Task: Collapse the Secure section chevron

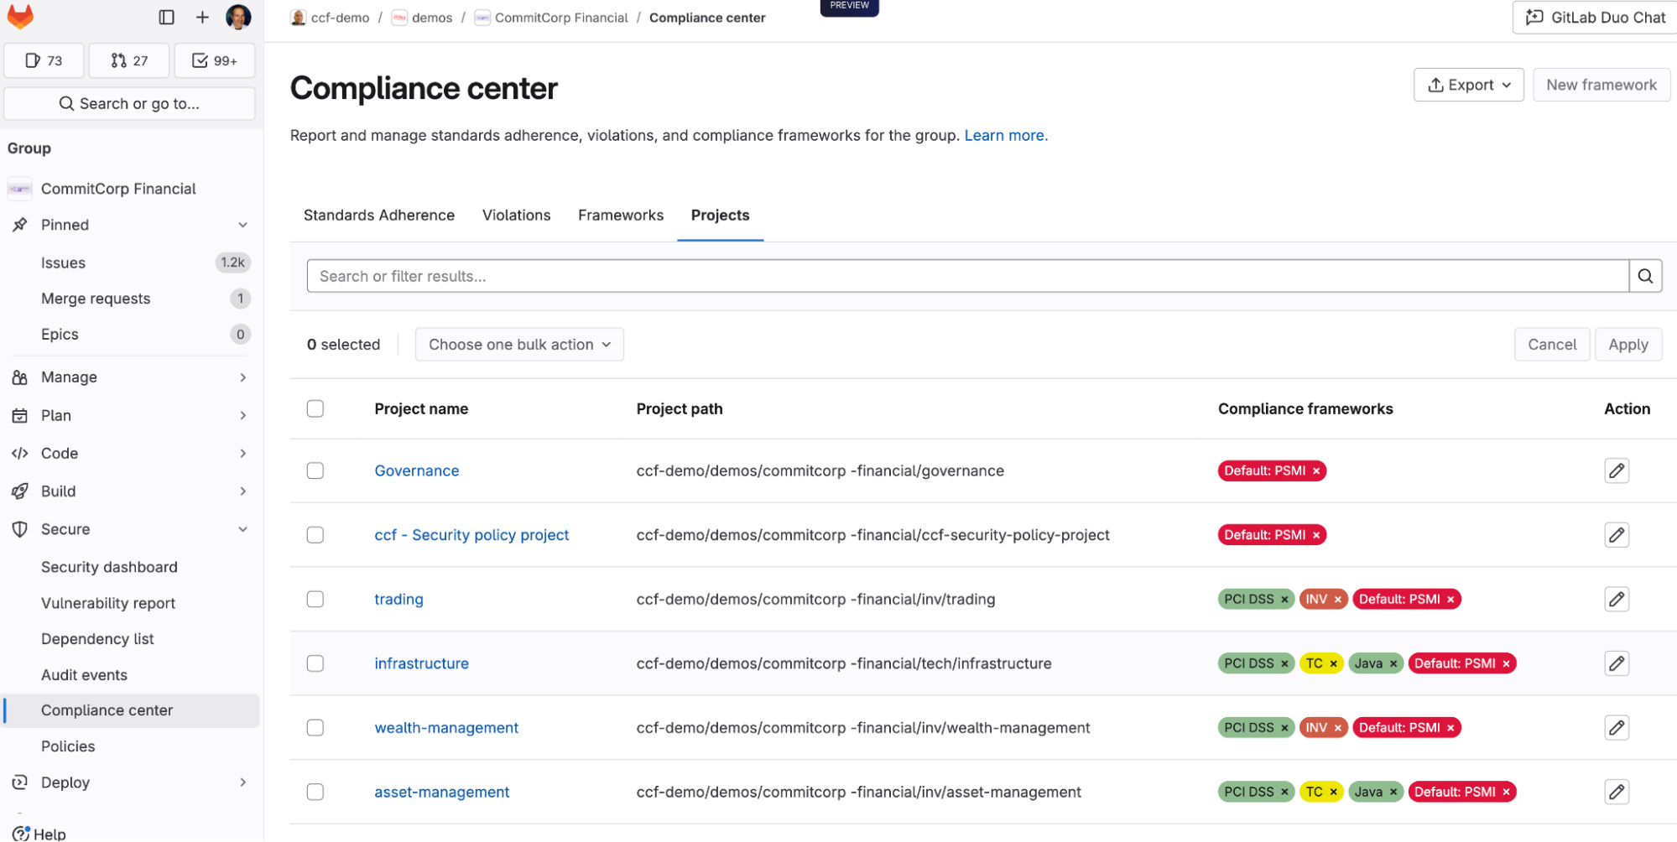Action: click(x=242, y=529)
